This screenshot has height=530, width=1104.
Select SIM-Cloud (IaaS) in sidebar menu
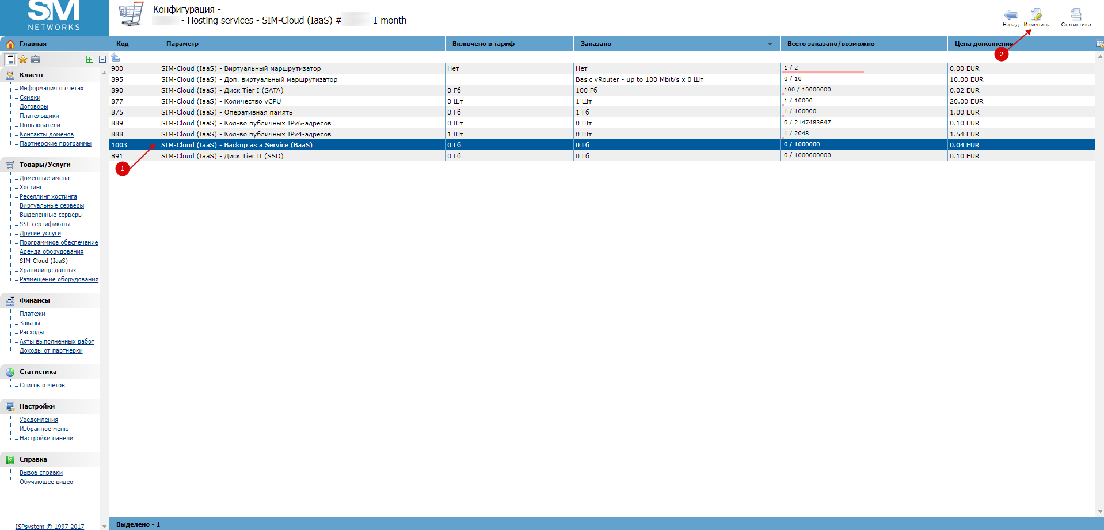[x=44, y=261]
